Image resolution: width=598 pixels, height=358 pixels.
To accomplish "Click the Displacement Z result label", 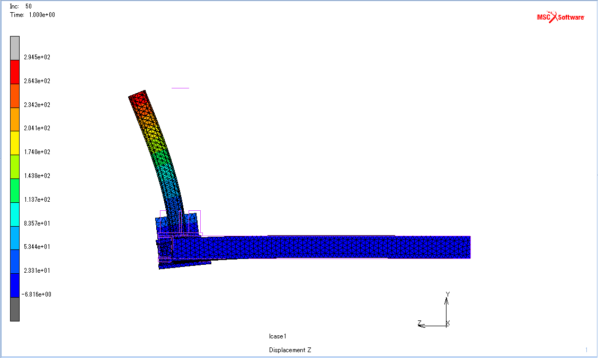I will point(290,350).
